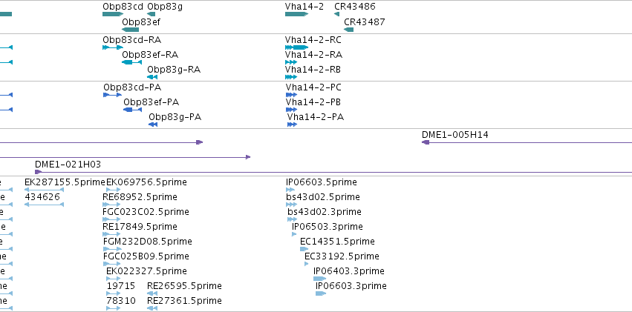The image size is (632, 312).
Task: Select EST RE68952.5prime
Action: click(111, 205)
